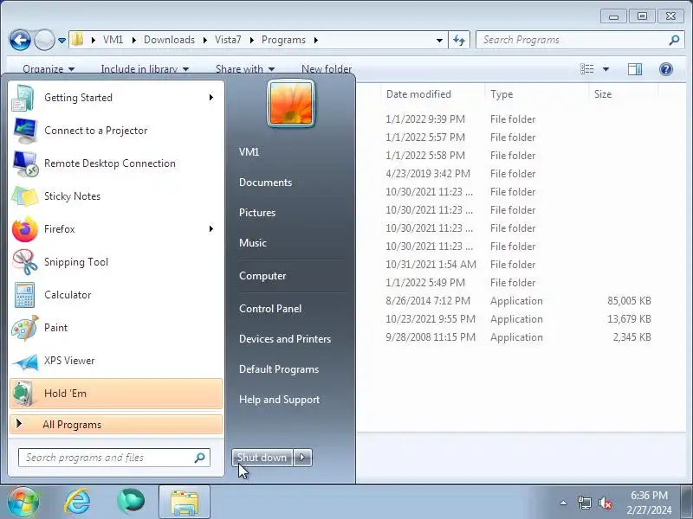Expand Firefox jump list arrow
The height and width of the screenshot is (519, 693).
211,229
